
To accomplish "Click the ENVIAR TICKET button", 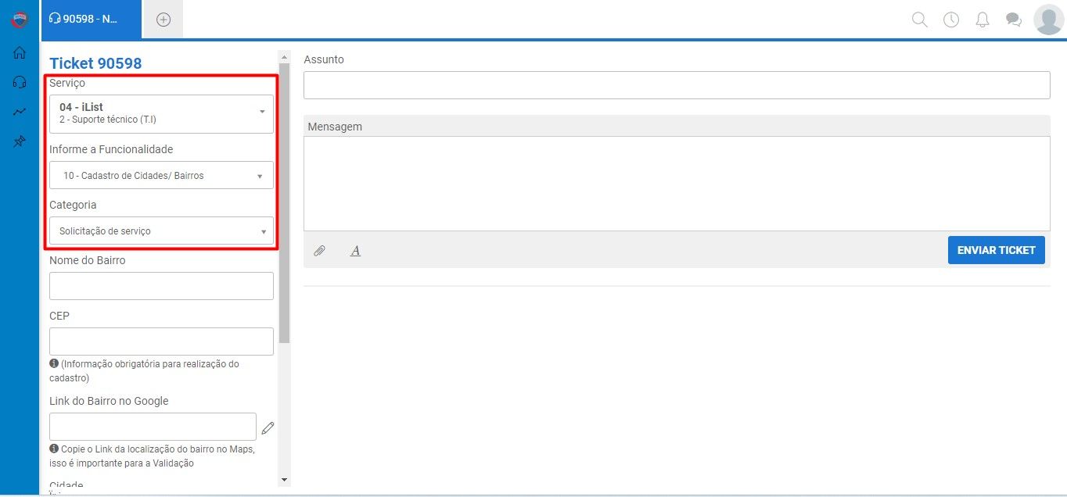I will tap(996, 250).
